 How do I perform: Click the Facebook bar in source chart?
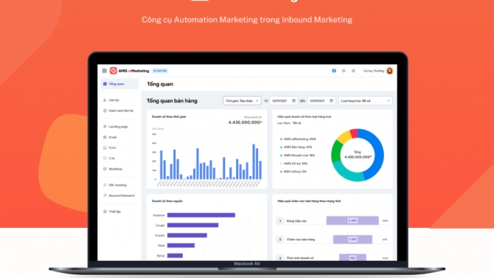[x=201, y=215]
